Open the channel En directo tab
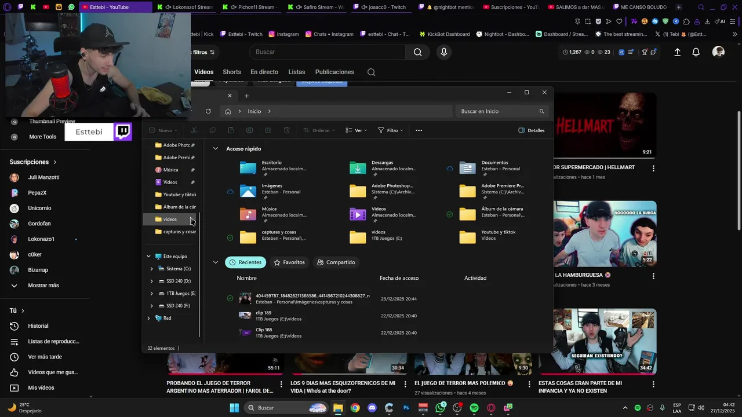This screenshot has width=742, height=417. click(x=264, y=72)
